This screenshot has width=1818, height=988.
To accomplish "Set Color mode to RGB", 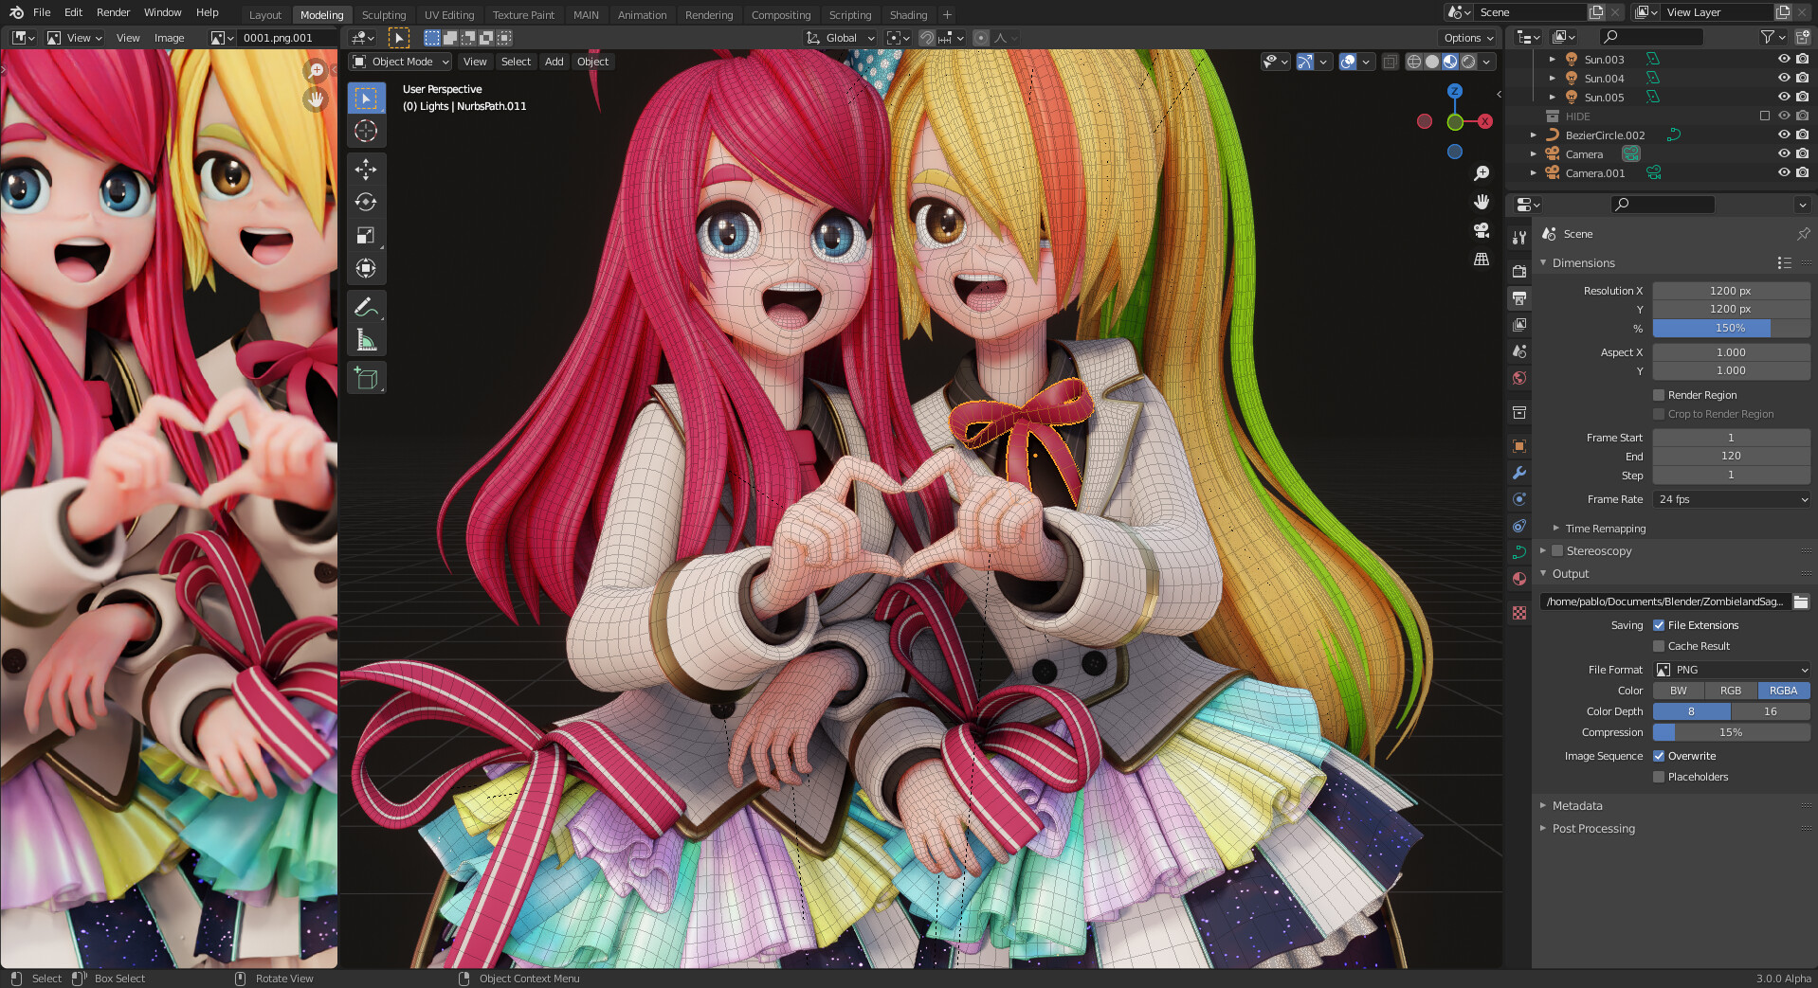I will [x=1731, y=691].
